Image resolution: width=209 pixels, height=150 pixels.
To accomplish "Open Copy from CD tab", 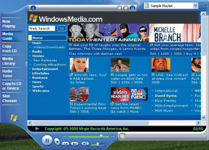I will click(9, 49).
